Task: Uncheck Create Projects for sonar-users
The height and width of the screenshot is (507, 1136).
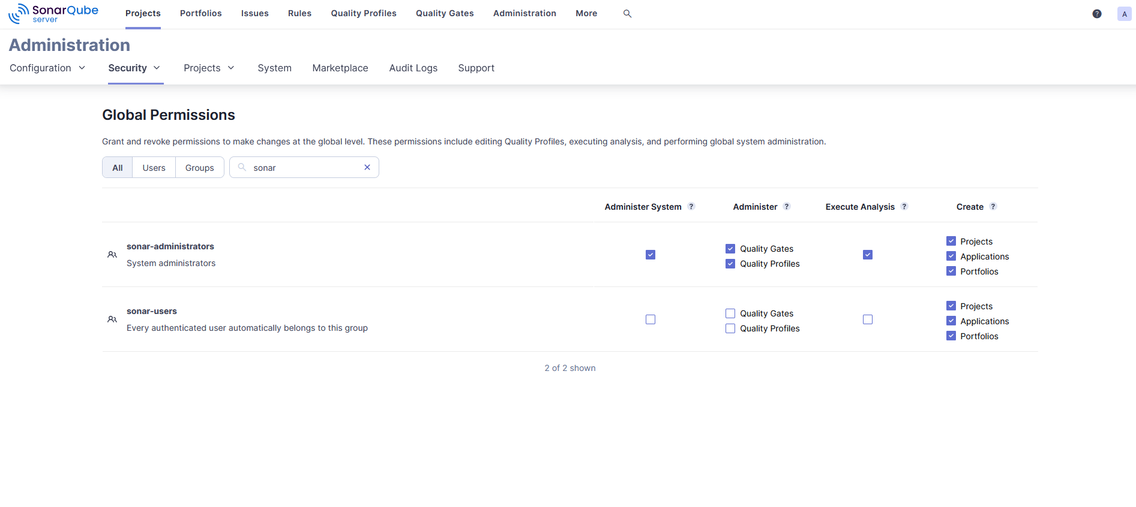Action: point(951,306)
